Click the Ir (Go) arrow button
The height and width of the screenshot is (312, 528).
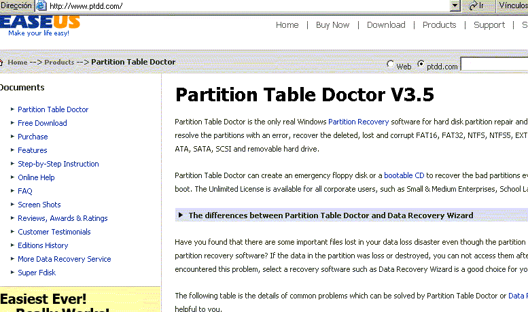[476, 5]
